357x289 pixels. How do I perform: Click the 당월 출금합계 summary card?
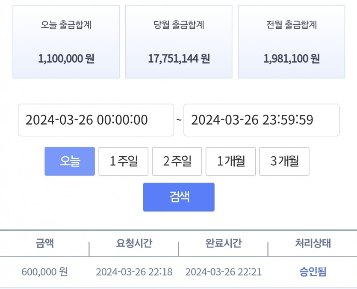[179, 42]
